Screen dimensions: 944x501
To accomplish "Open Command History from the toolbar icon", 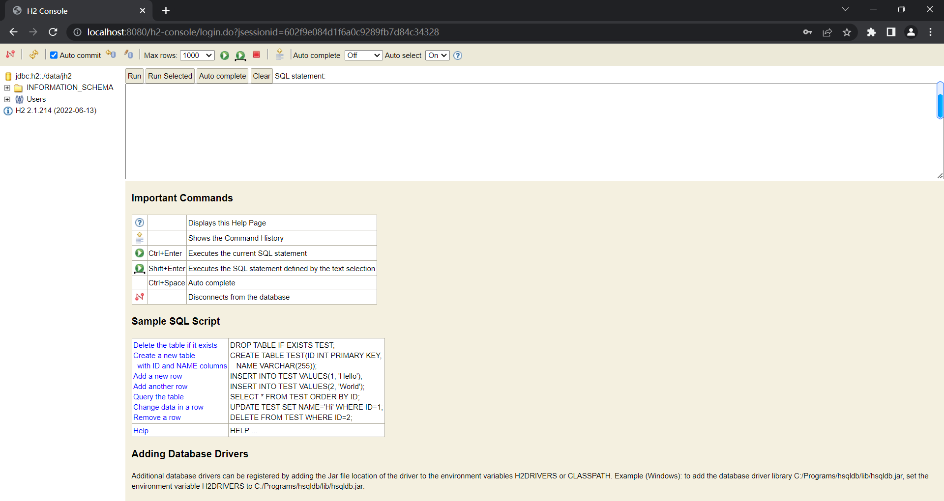I will (x=280, y=55).
